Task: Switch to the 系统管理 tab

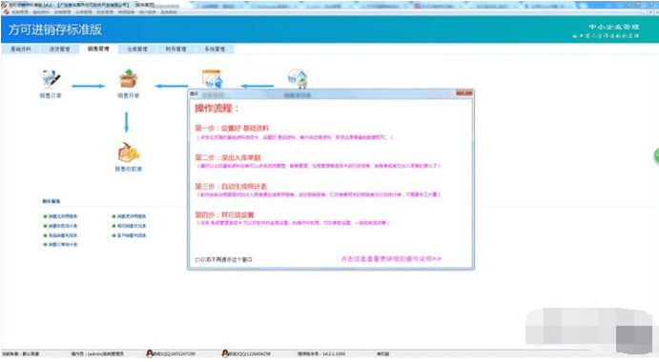Action: 215,50
